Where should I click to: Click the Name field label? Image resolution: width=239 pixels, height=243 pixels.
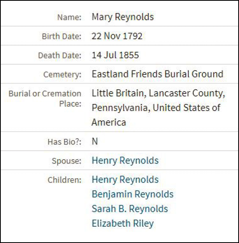pyautogui.click(x=69, y=18)
